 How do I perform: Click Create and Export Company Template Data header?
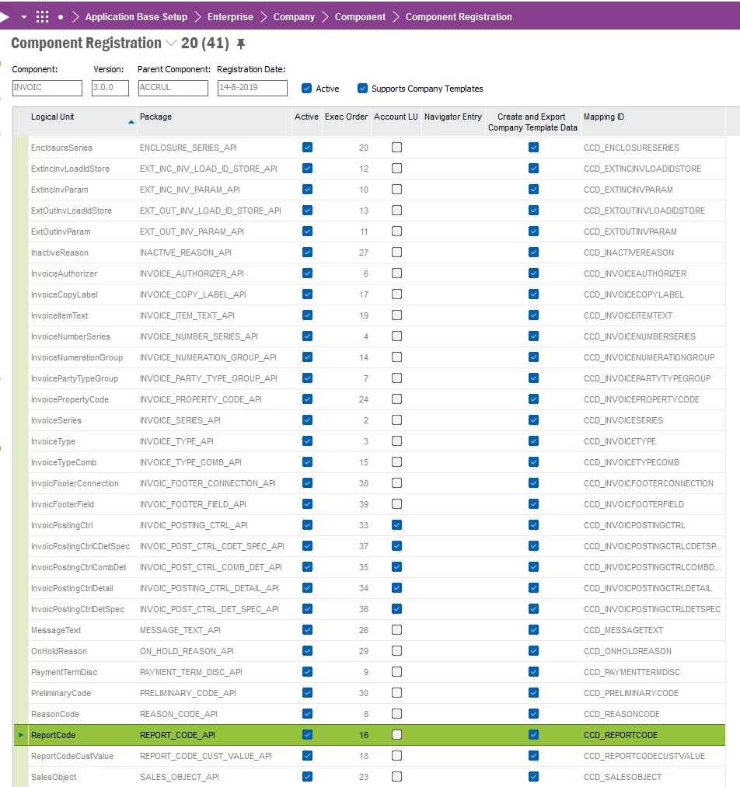(x=532, y=122)
